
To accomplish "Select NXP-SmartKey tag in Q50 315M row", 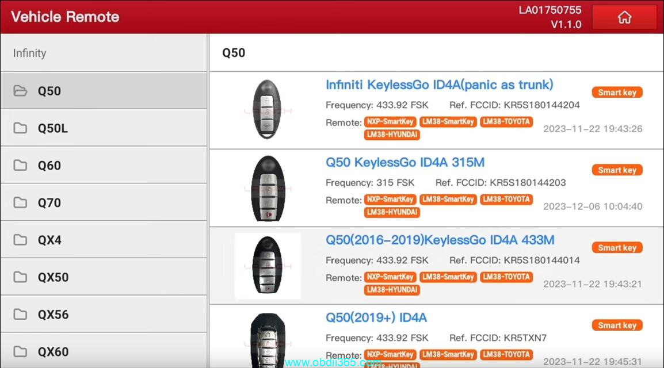I will 390,199.
